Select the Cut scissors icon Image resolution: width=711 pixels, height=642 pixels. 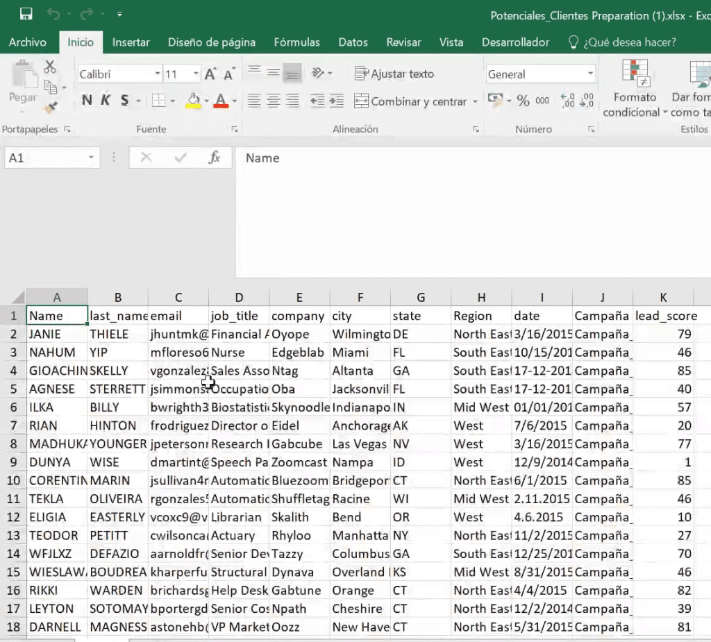click(x=50, y=67)
